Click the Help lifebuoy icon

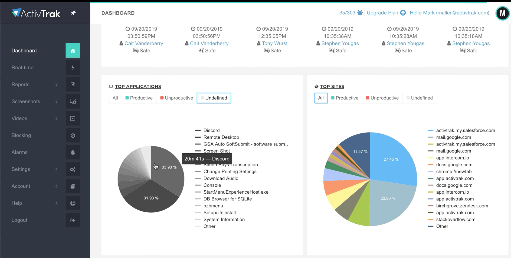[x=73, y=203]
